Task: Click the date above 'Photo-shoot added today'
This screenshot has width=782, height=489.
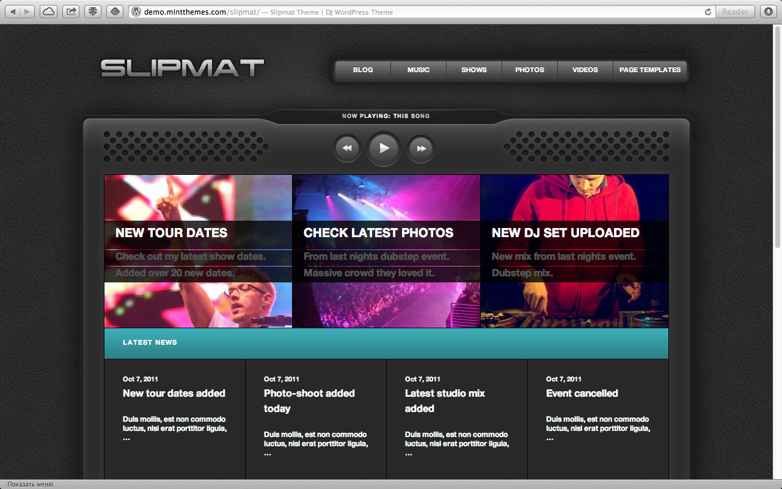Action: point(282,379)
